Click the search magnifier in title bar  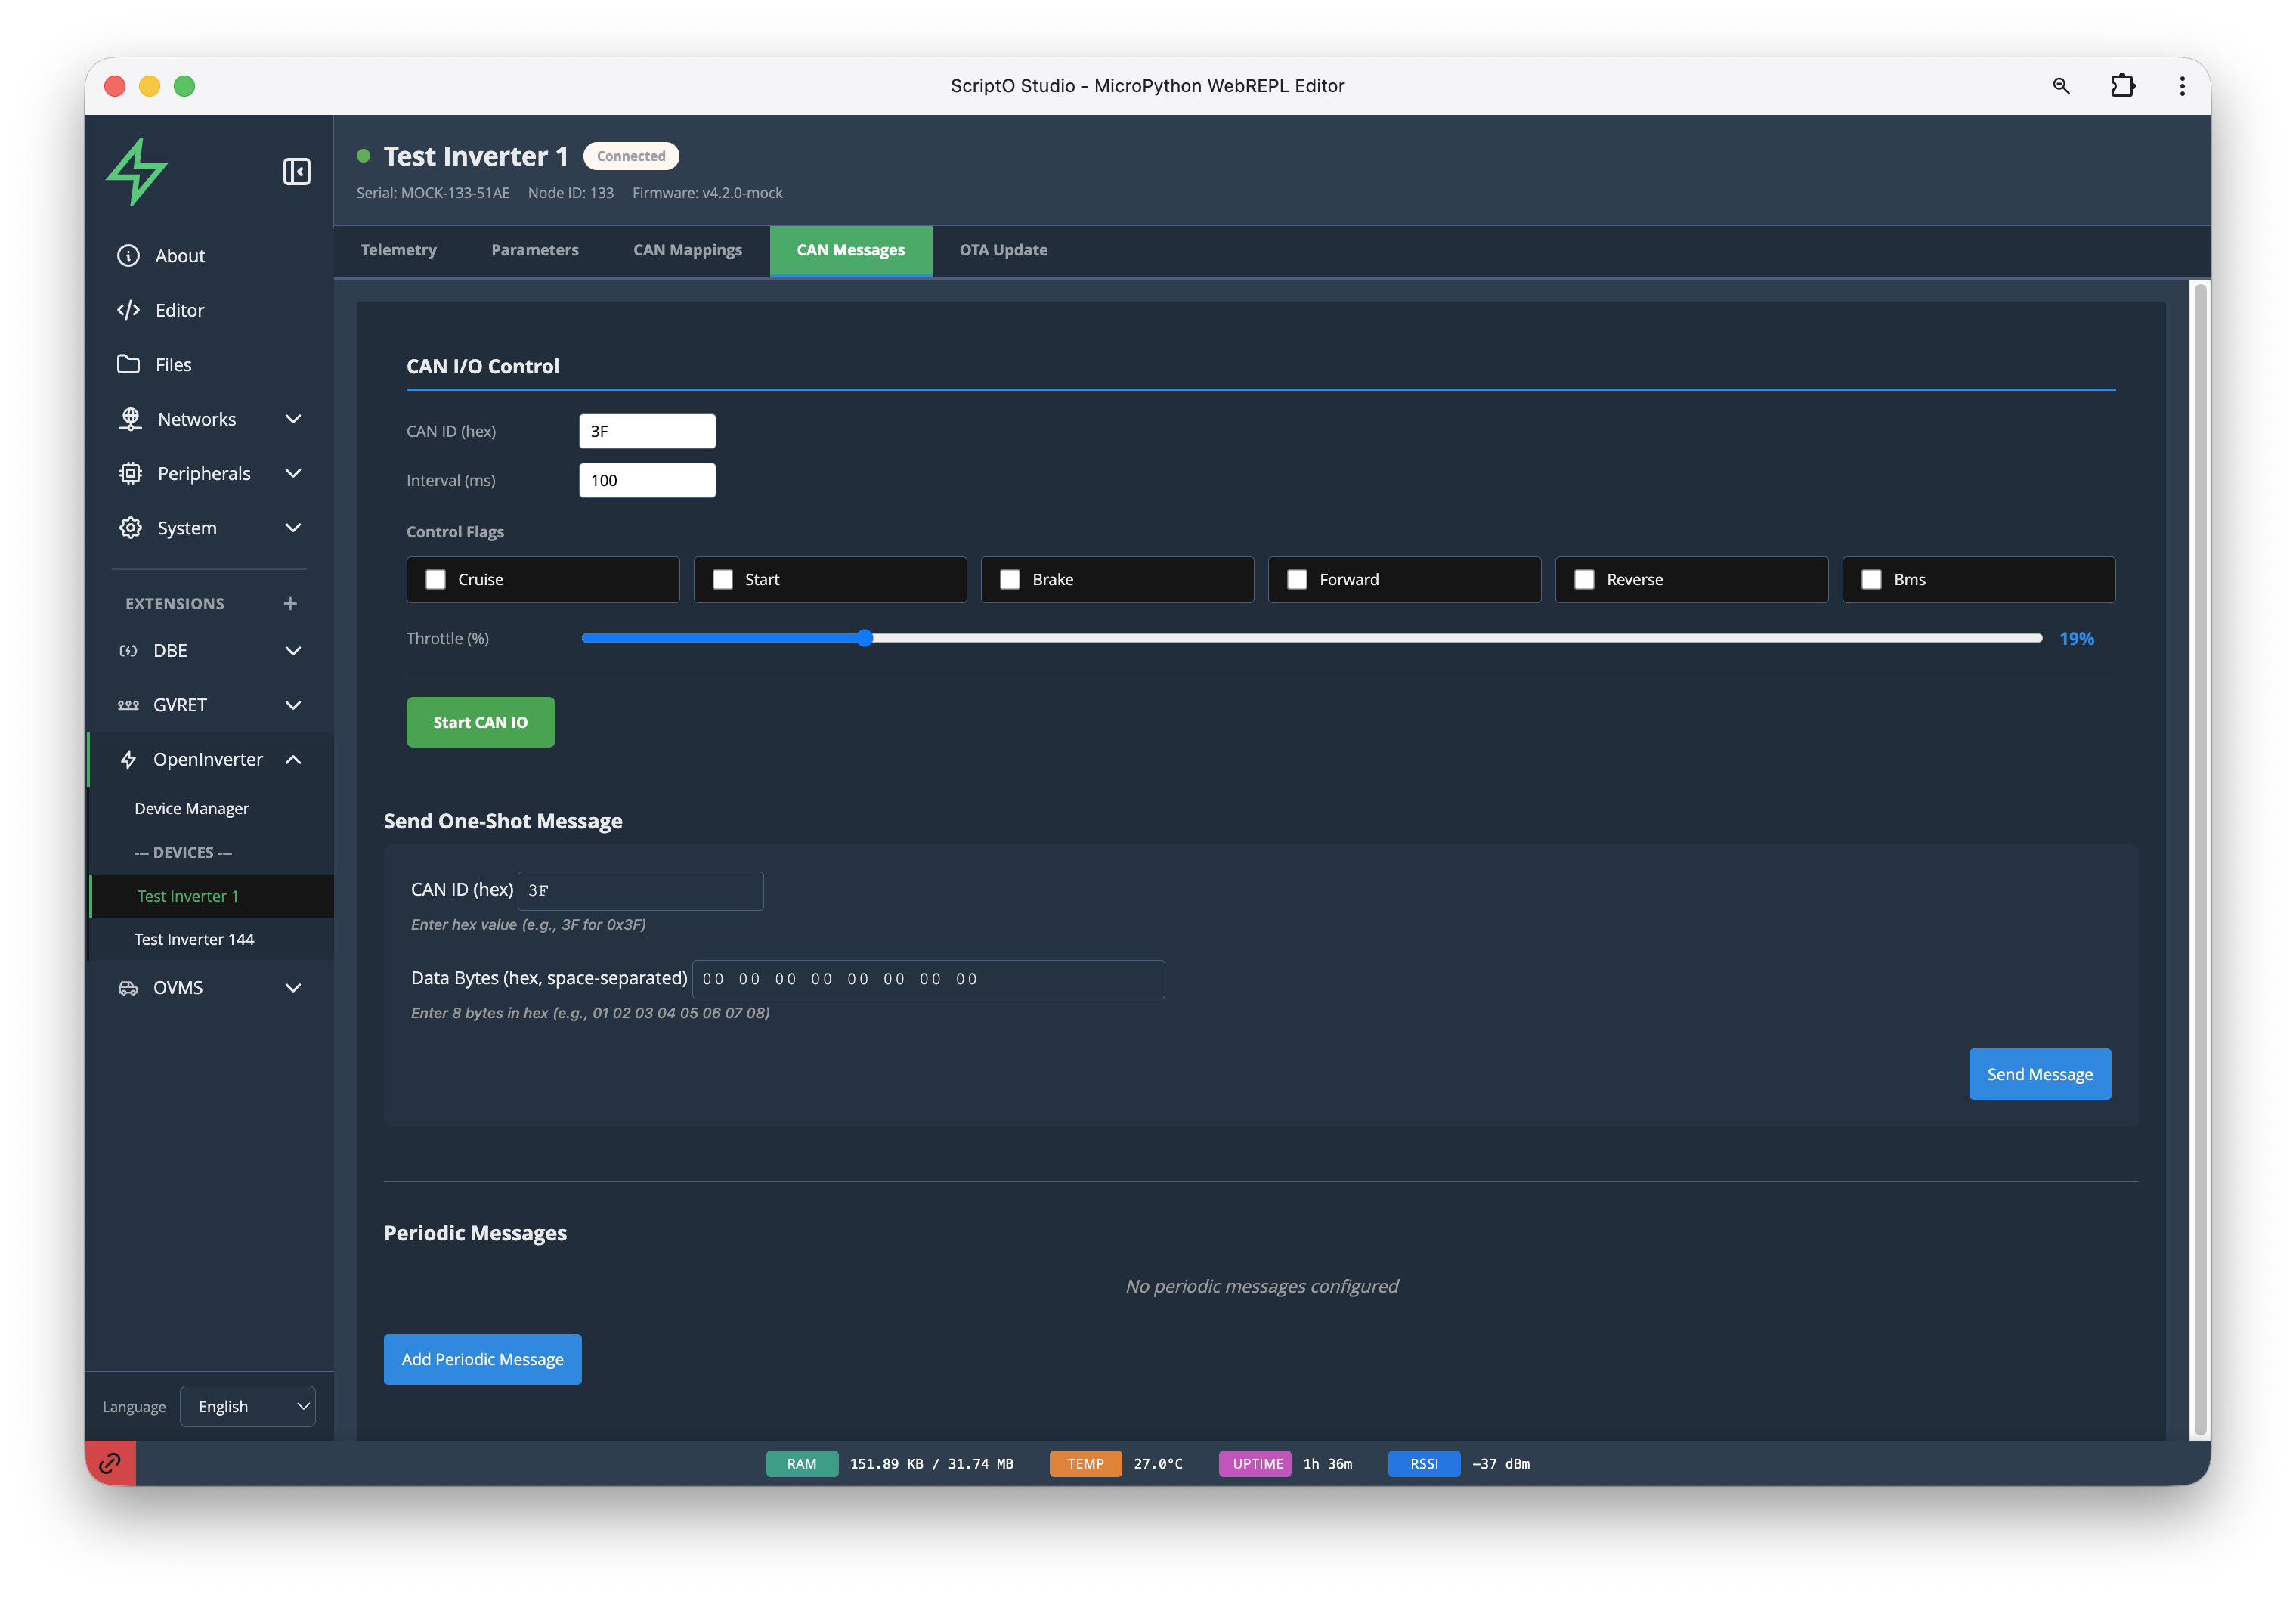click(x=2061, y=86)
